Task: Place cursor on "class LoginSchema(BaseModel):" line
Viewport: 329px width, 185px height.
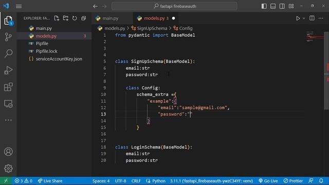Action: pyautogui.click(x=153, y=147)
